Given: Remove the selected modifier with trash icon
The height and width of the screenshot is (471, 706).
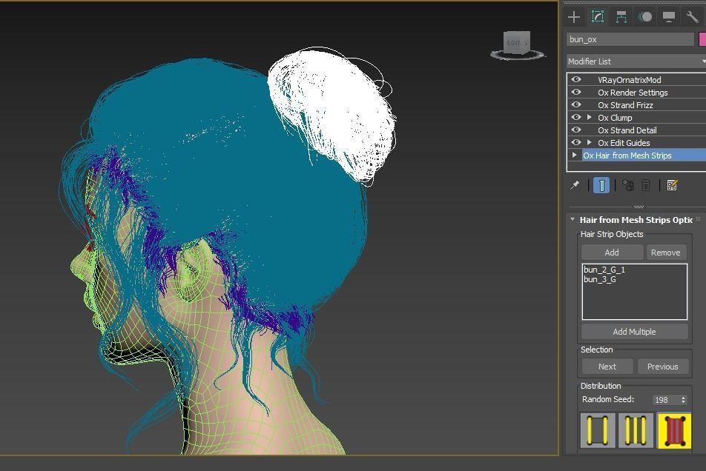Looking at the screenshot, I should coord(646,185).
